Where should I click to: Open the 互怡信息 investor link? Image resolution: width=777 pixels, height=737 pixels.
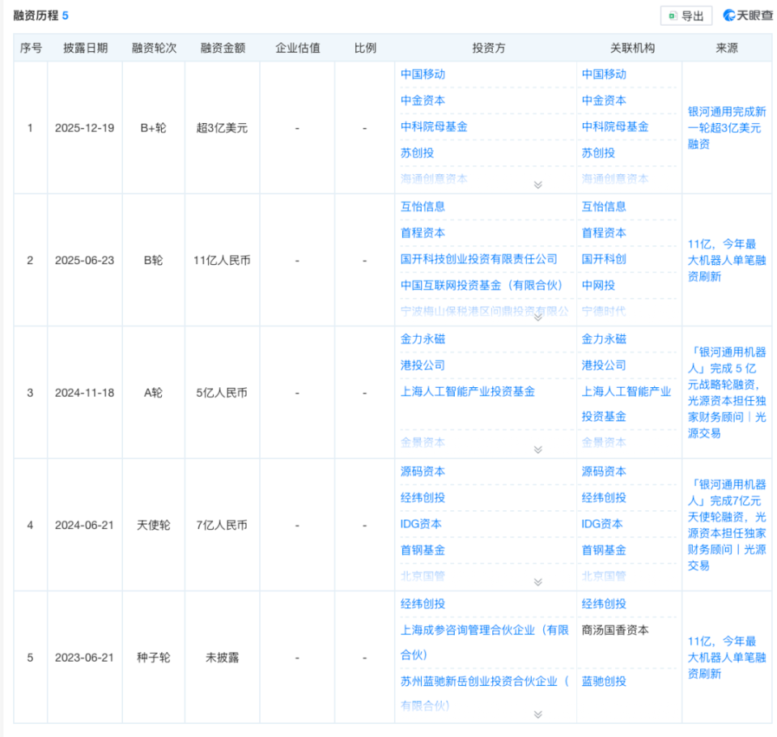point(421,207)
